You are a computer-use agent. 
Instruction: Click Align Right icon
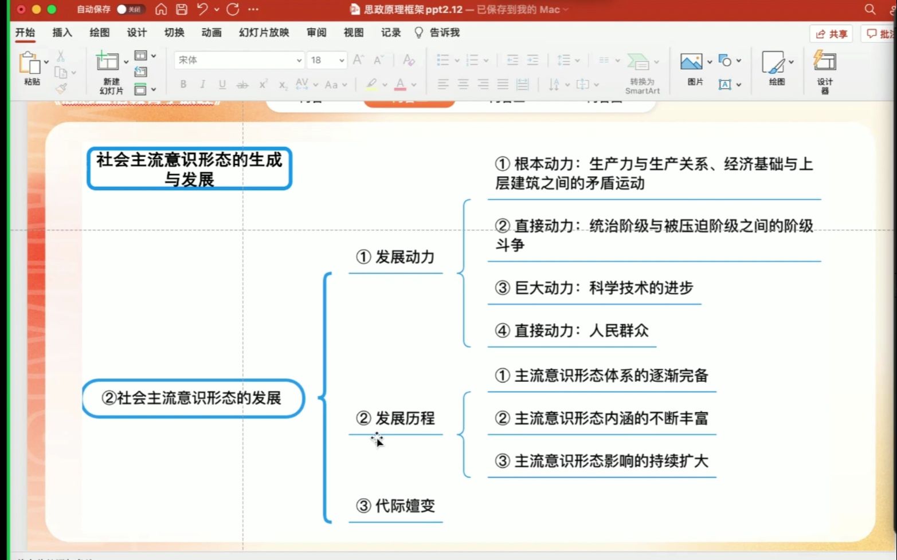483,85
